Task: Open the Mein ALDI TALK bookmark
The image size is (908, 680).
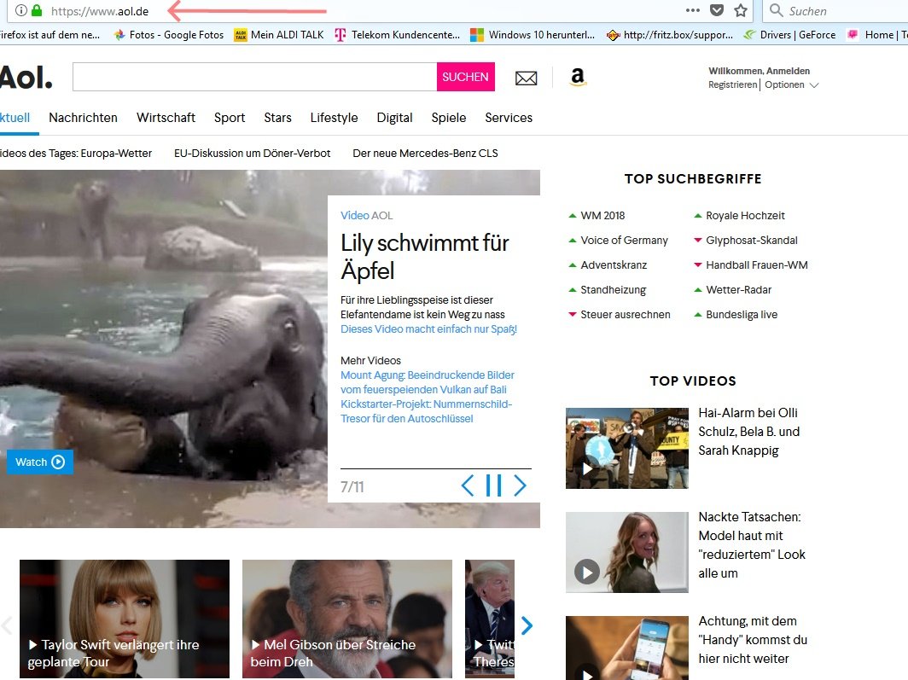Action: (278, 35)
